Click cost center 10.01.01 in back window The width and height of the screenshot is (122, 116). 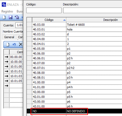point(16,71)
